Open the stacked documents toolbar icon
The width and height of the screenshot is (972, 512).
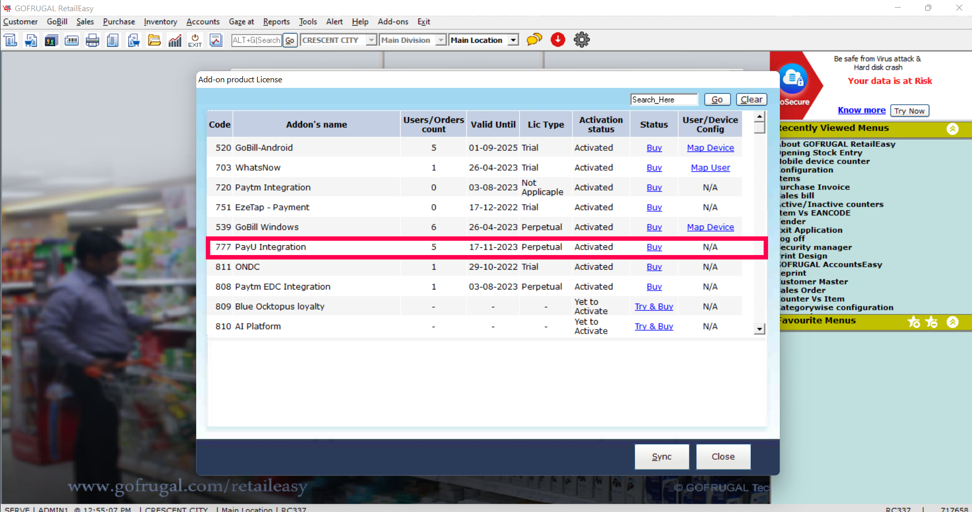[113, 40]
